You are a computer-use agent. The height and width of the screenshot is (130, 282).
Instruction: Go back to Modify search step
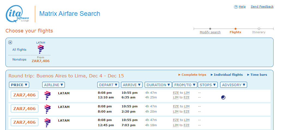(210, 32)
